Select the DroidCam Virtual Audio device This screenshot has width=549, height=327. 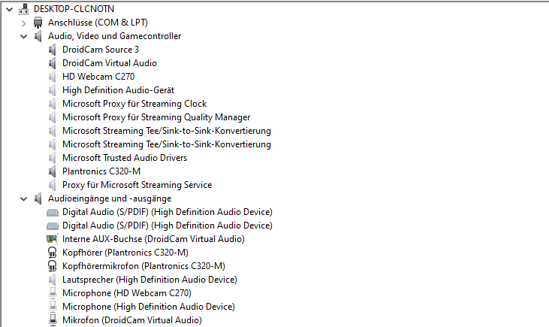pos(110,63)
